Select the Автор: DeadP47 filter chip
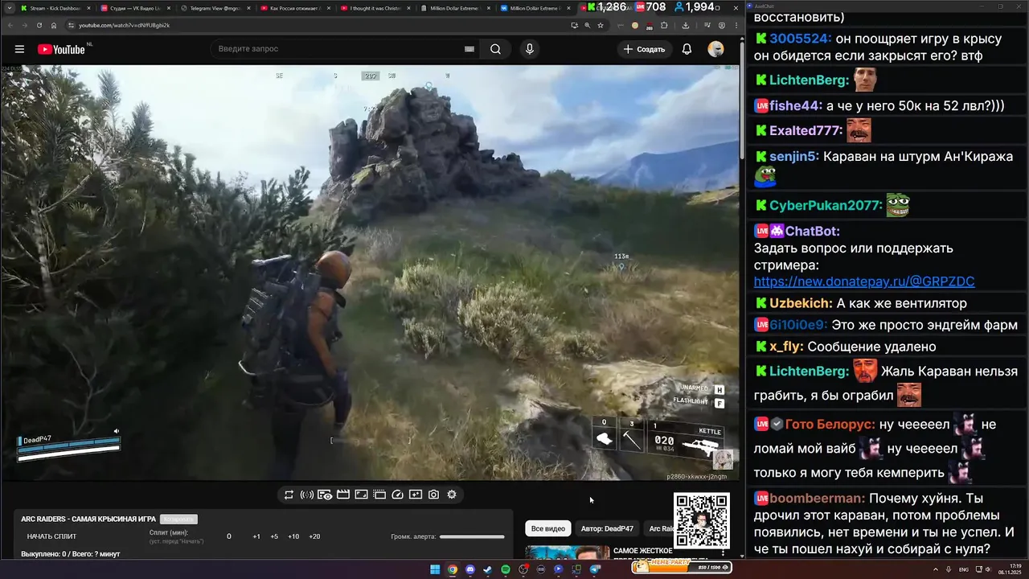 [607, 528]
